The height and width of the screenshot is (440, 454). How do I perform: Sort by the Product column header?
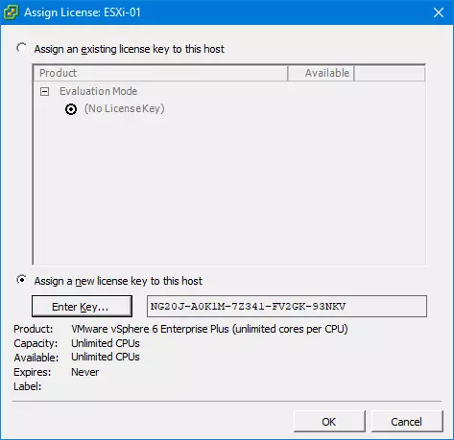coord(160,73)
